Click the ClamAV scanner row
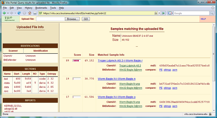 30,56
